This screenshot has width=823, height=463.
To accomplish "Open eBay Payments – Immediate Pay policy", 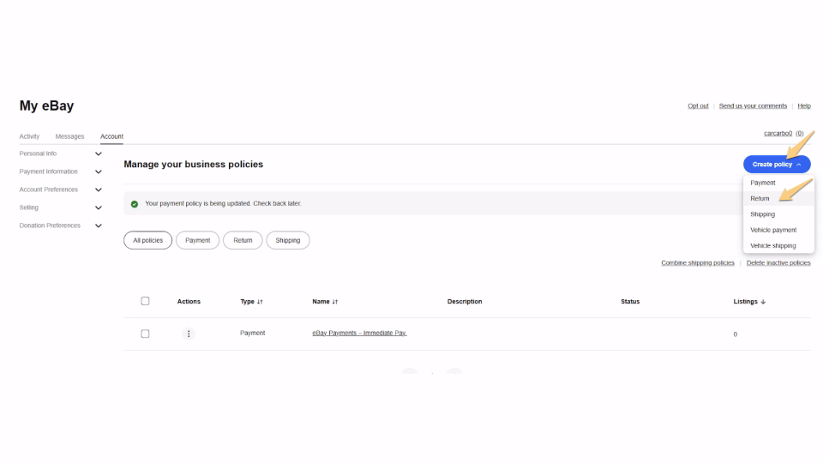I will point(359,333).
